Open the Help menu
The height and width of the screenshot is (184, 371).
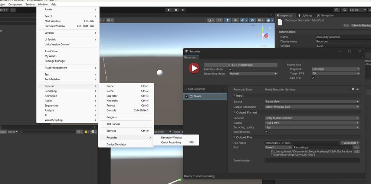tap(53, 4)
